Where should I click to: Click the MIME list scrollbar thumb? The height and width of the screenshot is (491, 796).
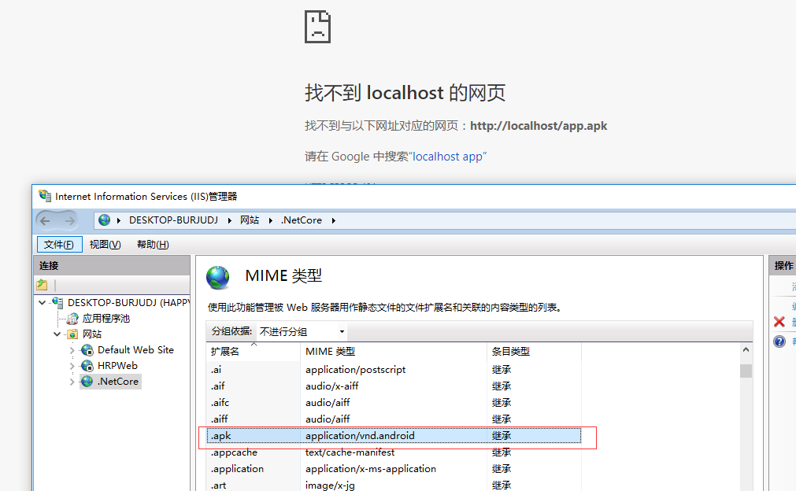(x=746, y=371)
